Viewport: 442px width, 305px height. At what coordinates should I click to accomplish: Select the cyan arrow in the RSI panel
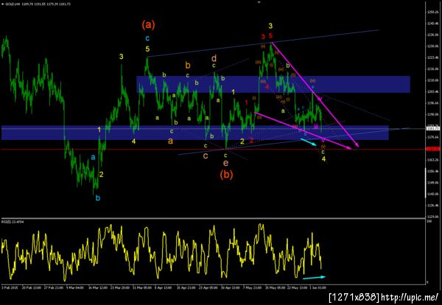314,278
